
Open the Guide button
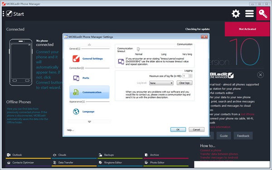(x=223, y=136)
